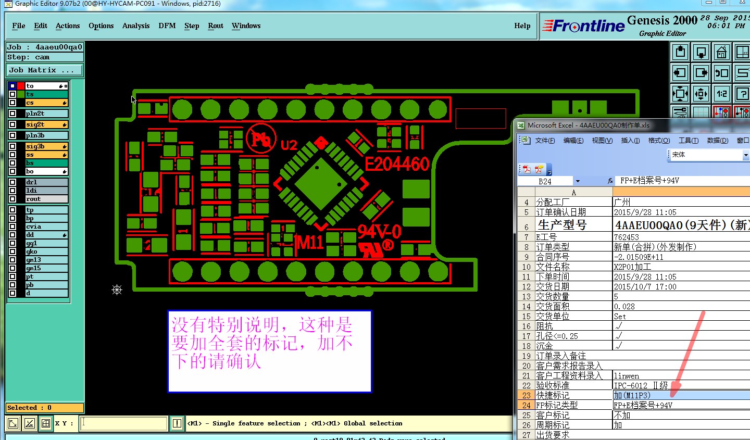Toggle display checkbox for layer to

pos(12,86)
